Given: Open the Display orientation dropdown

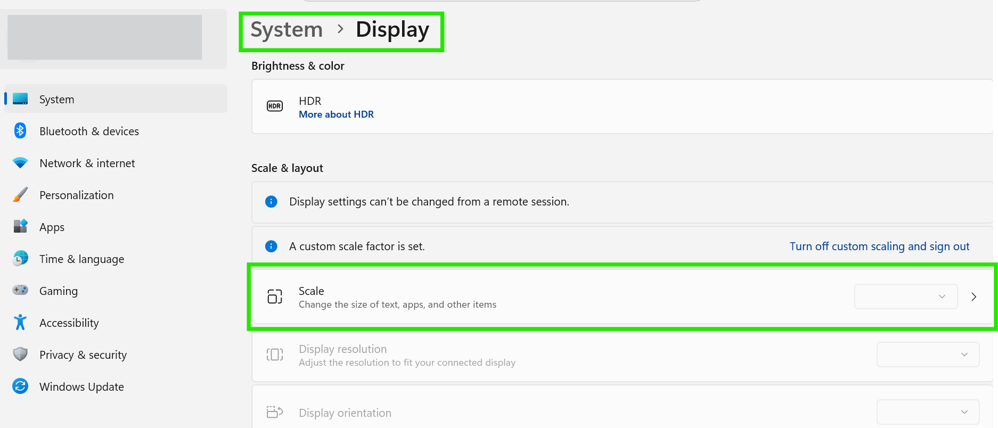Looking at the screenshot, I should pyautogui.click(x=928, y=412).
